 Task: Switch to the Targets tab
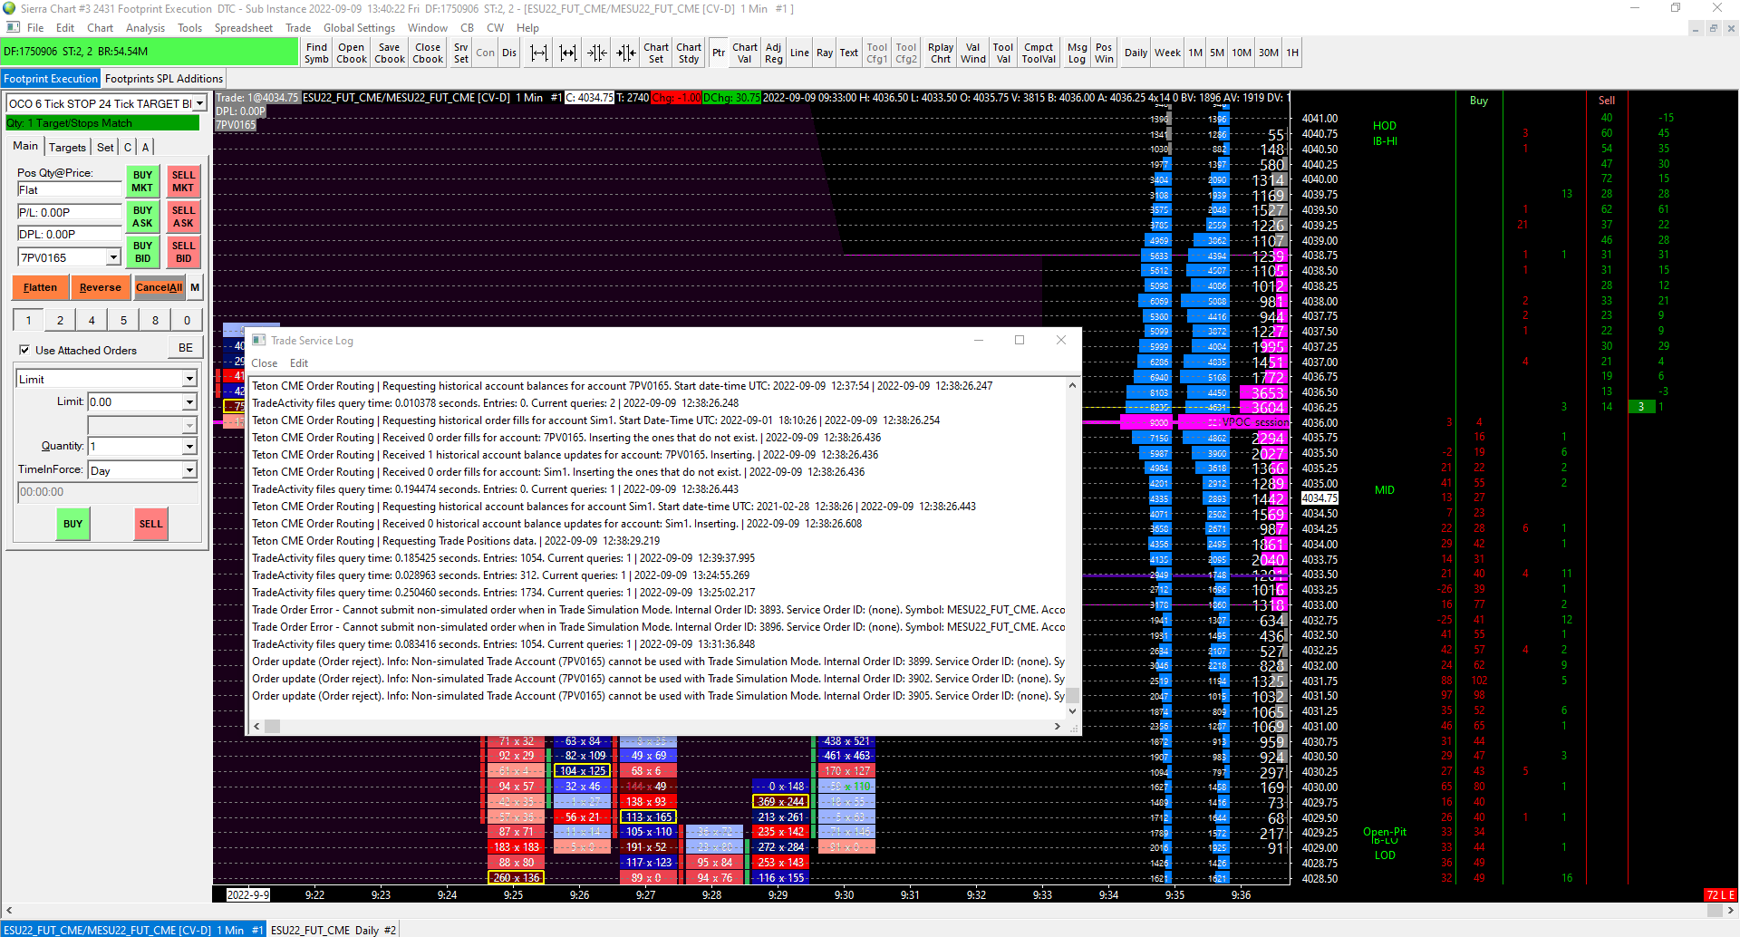coord(67,147)
